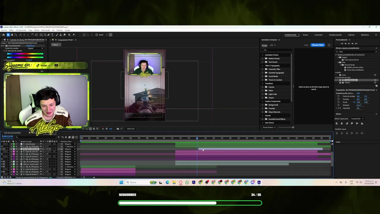Click Restablecer link for Tono/Saturación
The height and width of the screenshot is (214, 380).
[30, 46]
